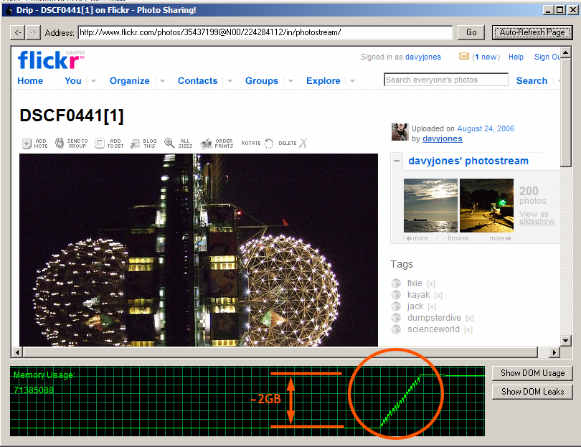Click the Add to Set icon
This screenshot has width=581, height=447.
point(100,143)
